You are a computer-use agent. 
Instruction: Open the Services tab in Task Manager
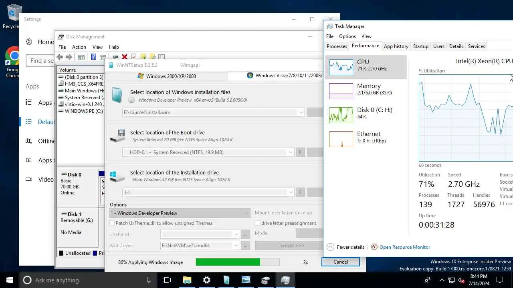click(x=476, y=46)
